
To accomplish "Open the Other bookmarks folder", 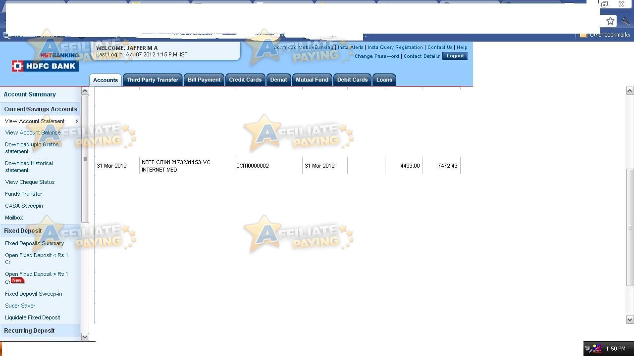I will click(x=605, y=35).
